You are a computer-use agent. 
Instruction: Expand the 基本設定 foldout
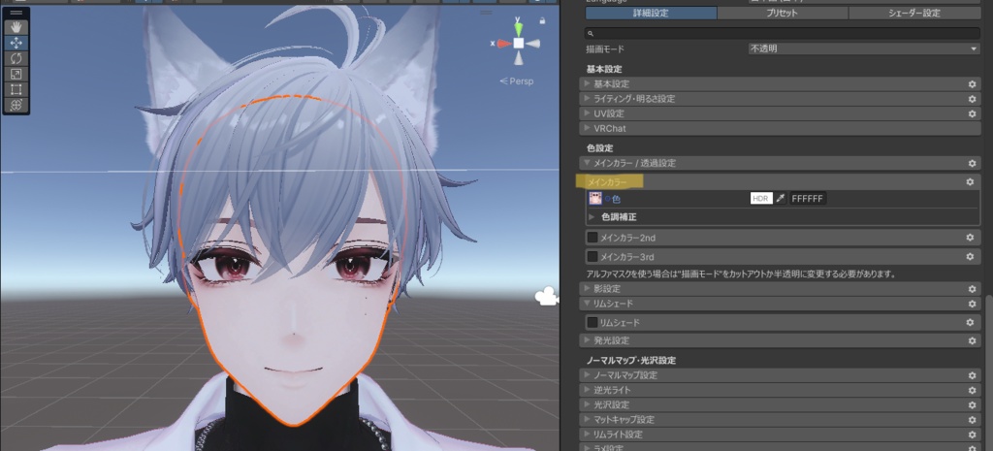click(x=588, y=84)
